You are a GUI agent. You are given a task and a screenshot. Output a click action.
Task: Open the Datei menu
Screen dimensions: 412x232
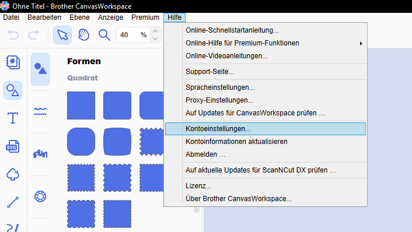[x=11, y=17]
